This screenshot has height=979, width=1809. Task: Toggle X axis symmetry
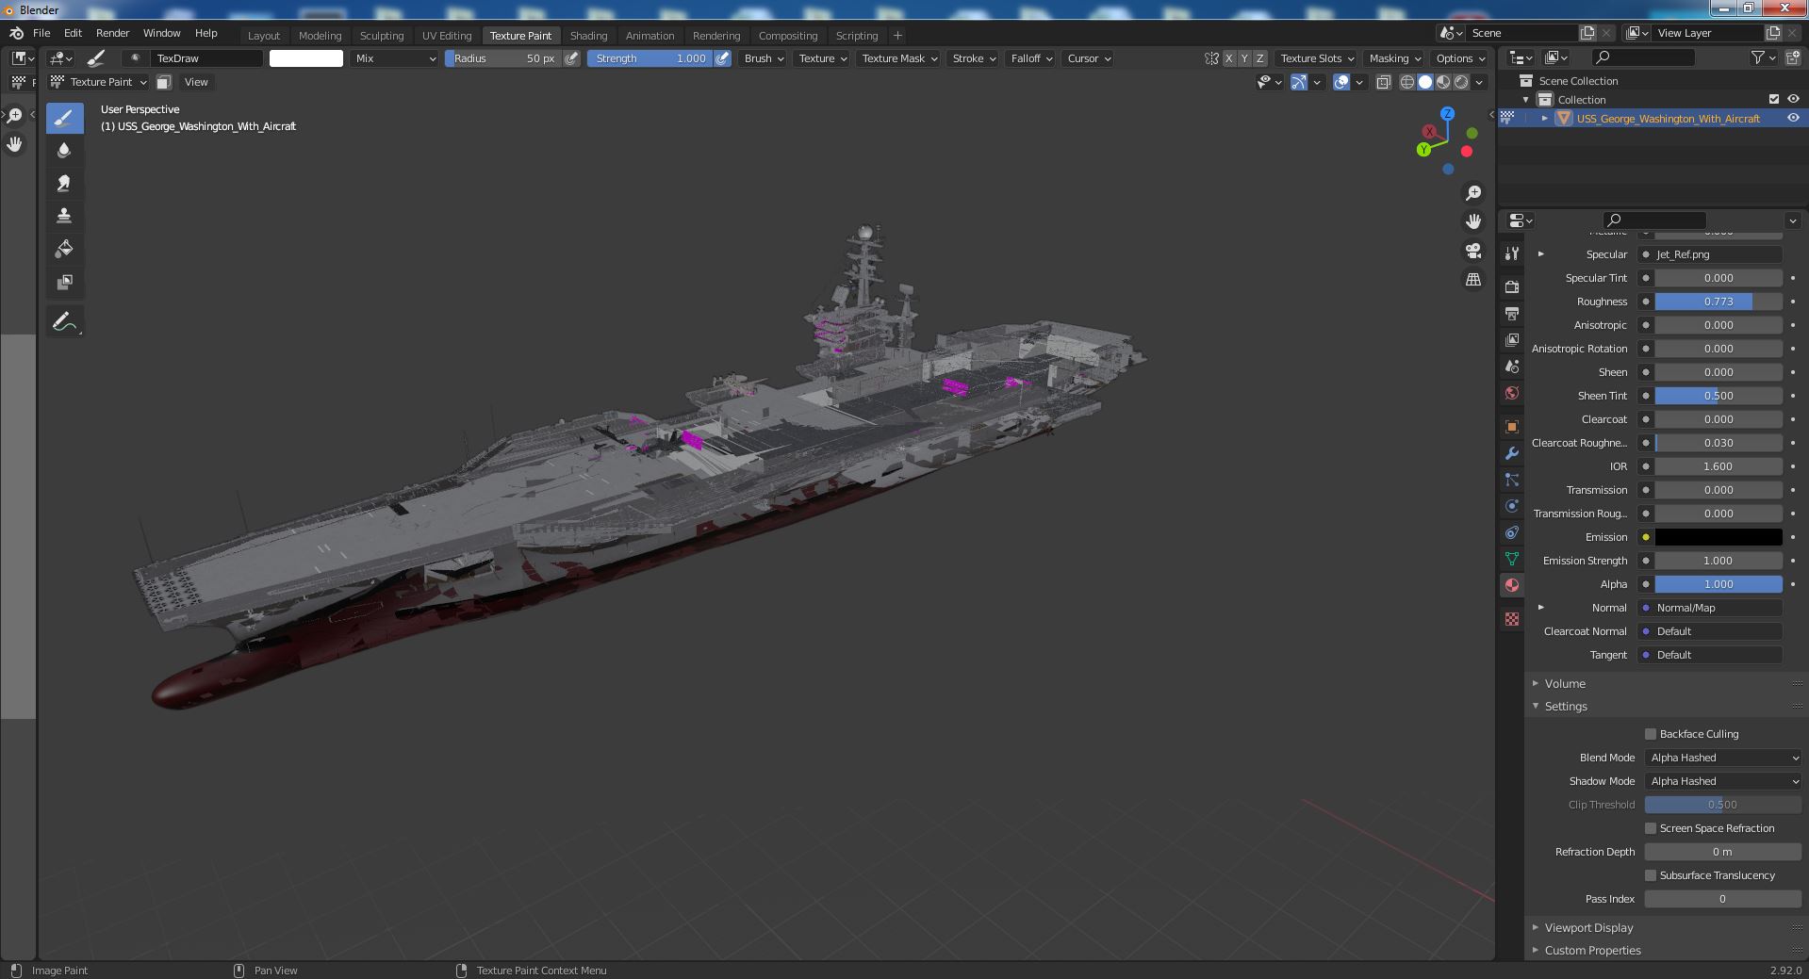tap(1228, 58)
